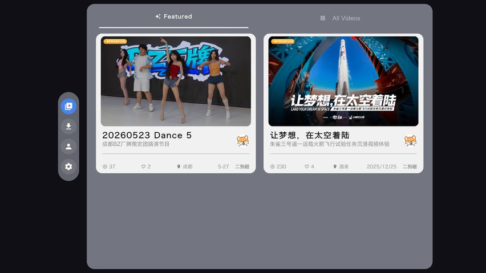
Task: Click the sparkle icon beside Featured
Action: 158,17
